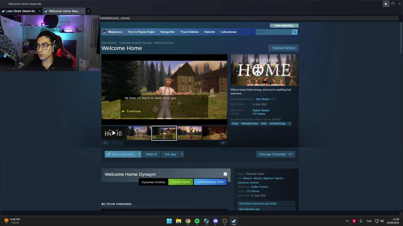
Task: Open Discord from taskbar
Action: [x=215, y=221]
